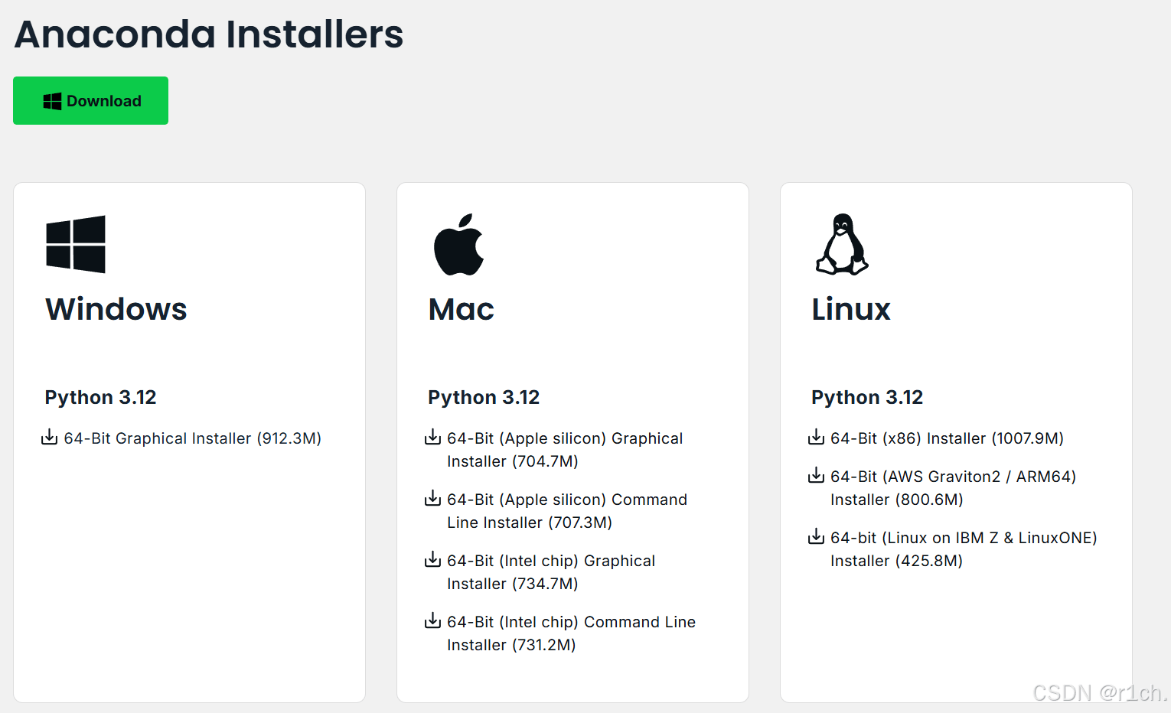Click download icon beside Windows Graphical Installer

click(x=49, y=437)
